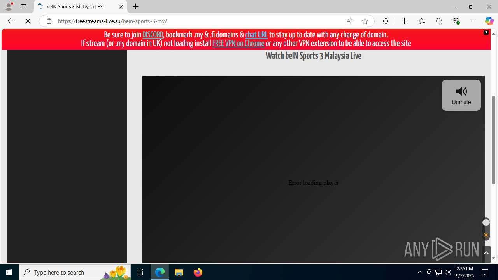
Task: Close the beIN Sports 3 Malaysia tab
Action: pyautogui.click(x=121, y=7)
